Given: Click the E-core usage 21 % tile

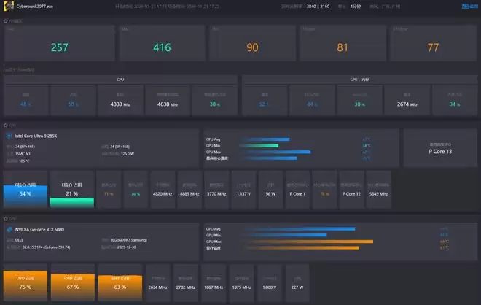Looking at the screenshot, I should click(71, 188).
